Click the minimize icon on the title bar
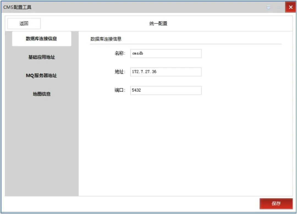 pyautogui.click(x=279, y=7)
